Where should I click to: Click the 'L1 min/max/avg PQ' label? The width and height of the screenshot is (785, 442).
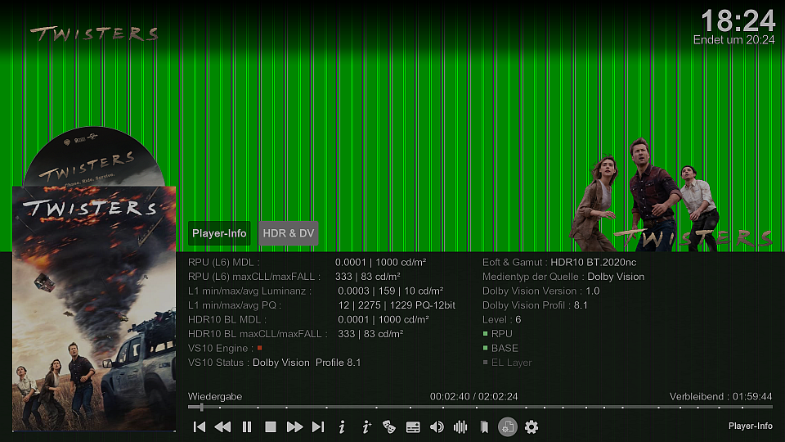[235, 305]
